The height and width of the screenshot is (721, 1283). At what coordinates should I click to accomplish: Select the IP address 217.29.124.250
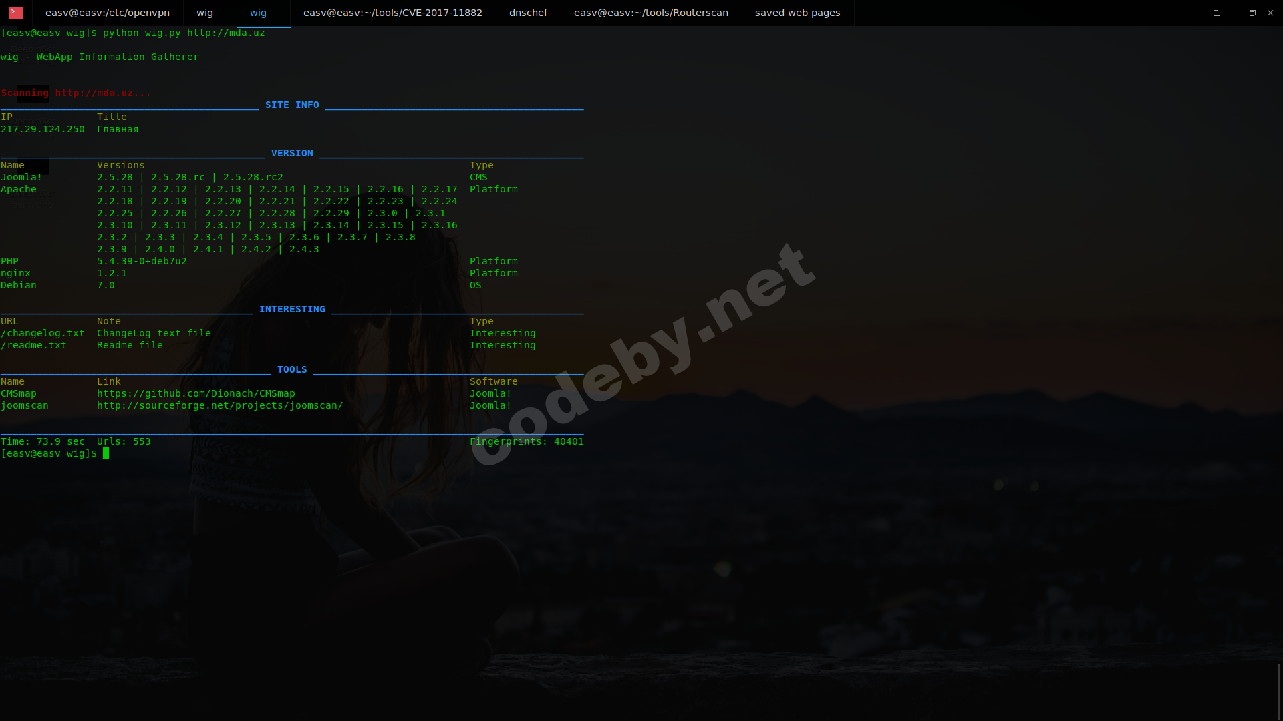(43, 129)
